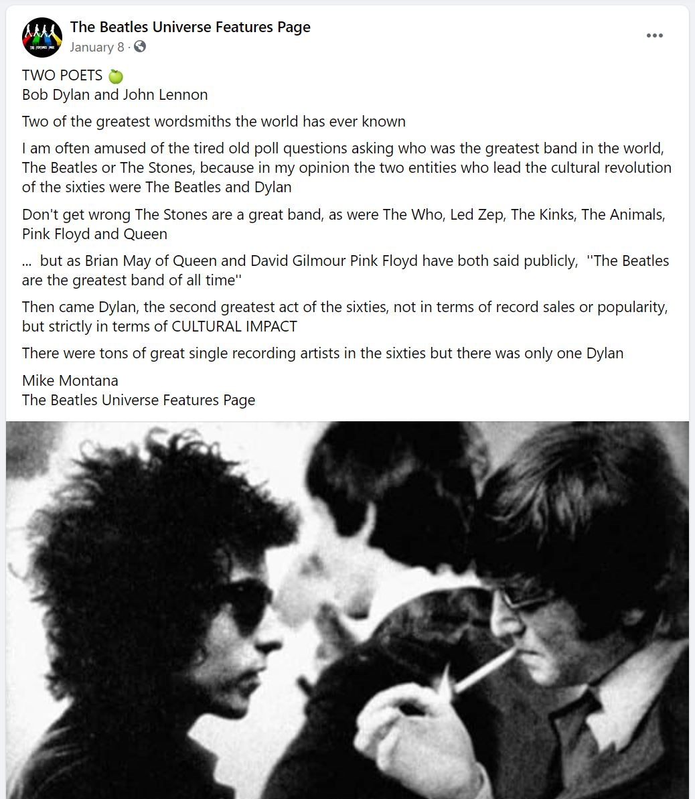
Task: Click the Then came Dylan paragraph
Action: pyautogui.click(x=345, y=317)
